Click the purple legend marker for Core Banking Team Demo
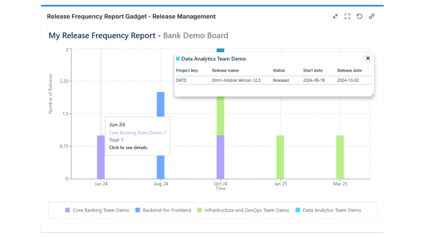The height and width of the screenshot is (238, 424). (x=67, y=210)
